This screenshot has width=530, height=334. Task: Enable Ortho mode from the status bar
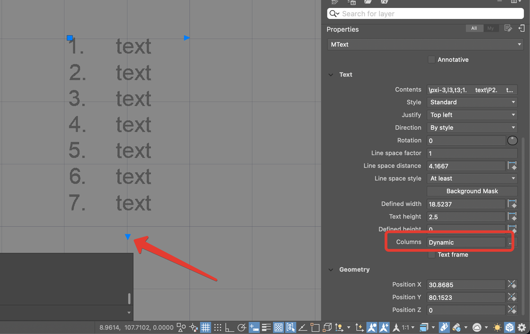[229, 327]
